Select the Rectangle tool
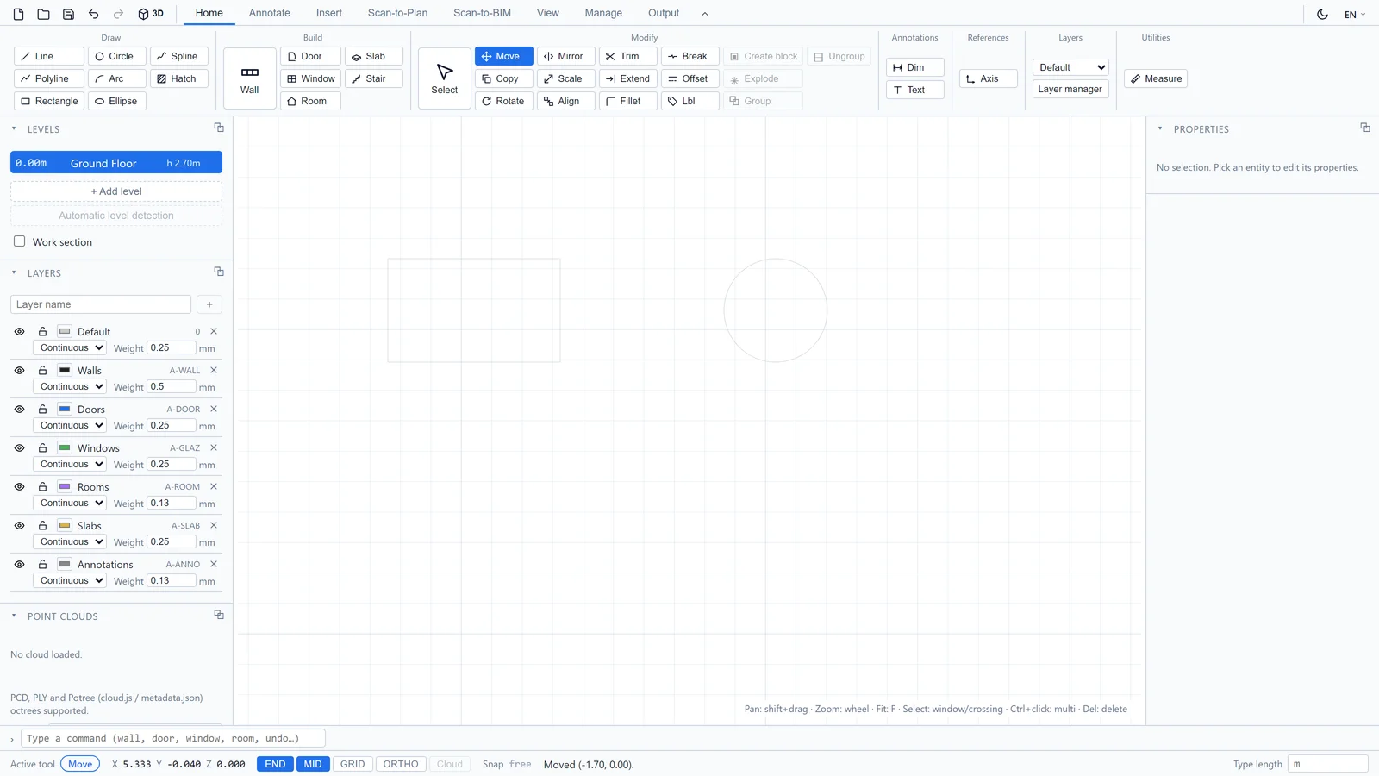1379x776 pixels. coord(49,101)
